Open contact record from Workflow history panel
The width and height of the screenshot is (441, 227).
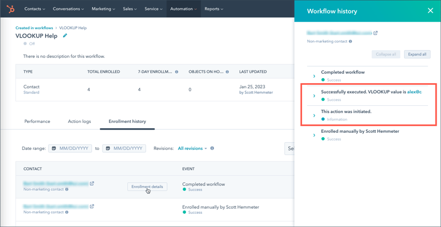click(375, 33)
